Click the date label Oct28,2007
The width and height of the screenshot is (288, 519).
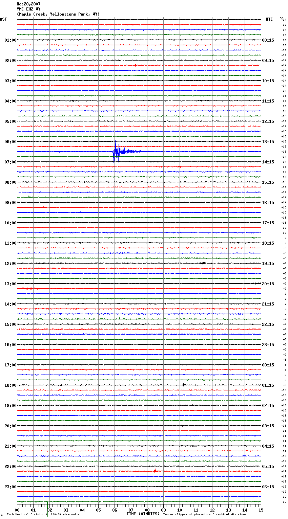click(28, 4)
